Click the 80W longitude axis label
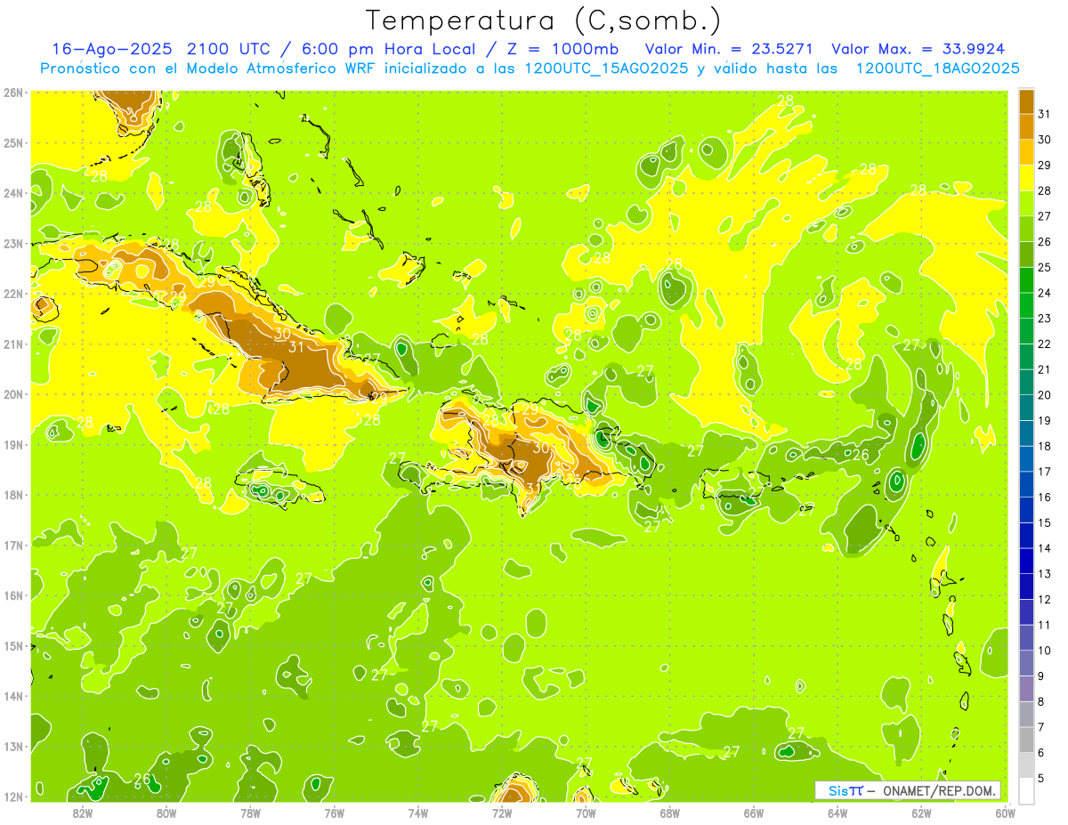 point(166,813)
